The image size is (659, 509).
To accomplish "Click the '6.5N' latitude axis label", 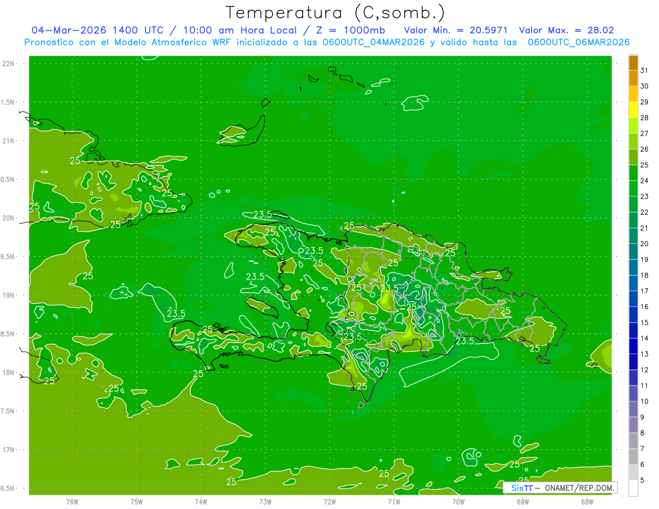I will point(8,488).
